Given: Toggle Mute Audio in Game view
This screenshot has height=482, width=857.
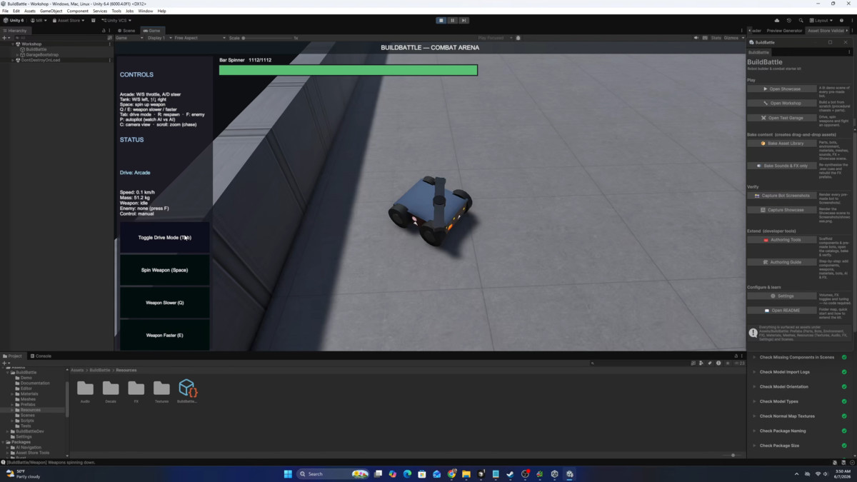Looking at the screenshot, I should point(696,38).
